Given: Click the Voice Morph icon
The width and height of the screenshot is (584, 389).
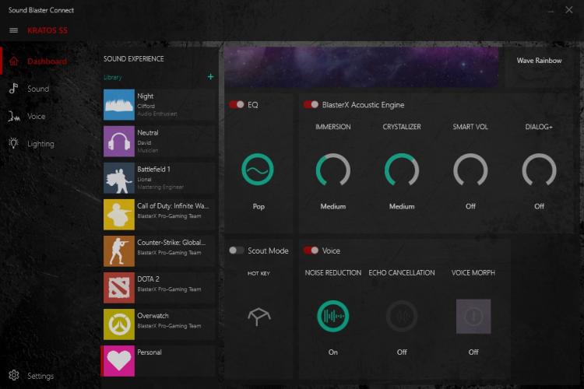Looking at the screenshot, I should coord(473,316).
